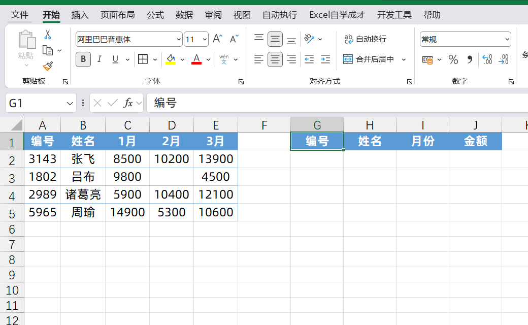Click the Cut scissors icon

pos(48,35)
